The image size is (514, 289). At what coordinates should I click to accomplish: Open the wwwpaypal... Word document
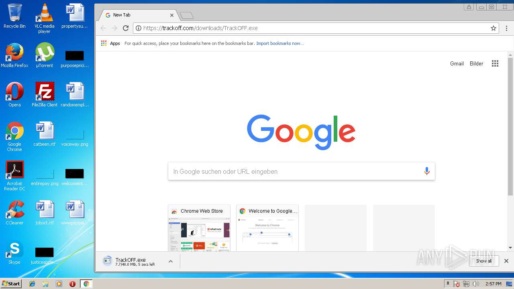point(74,213)
